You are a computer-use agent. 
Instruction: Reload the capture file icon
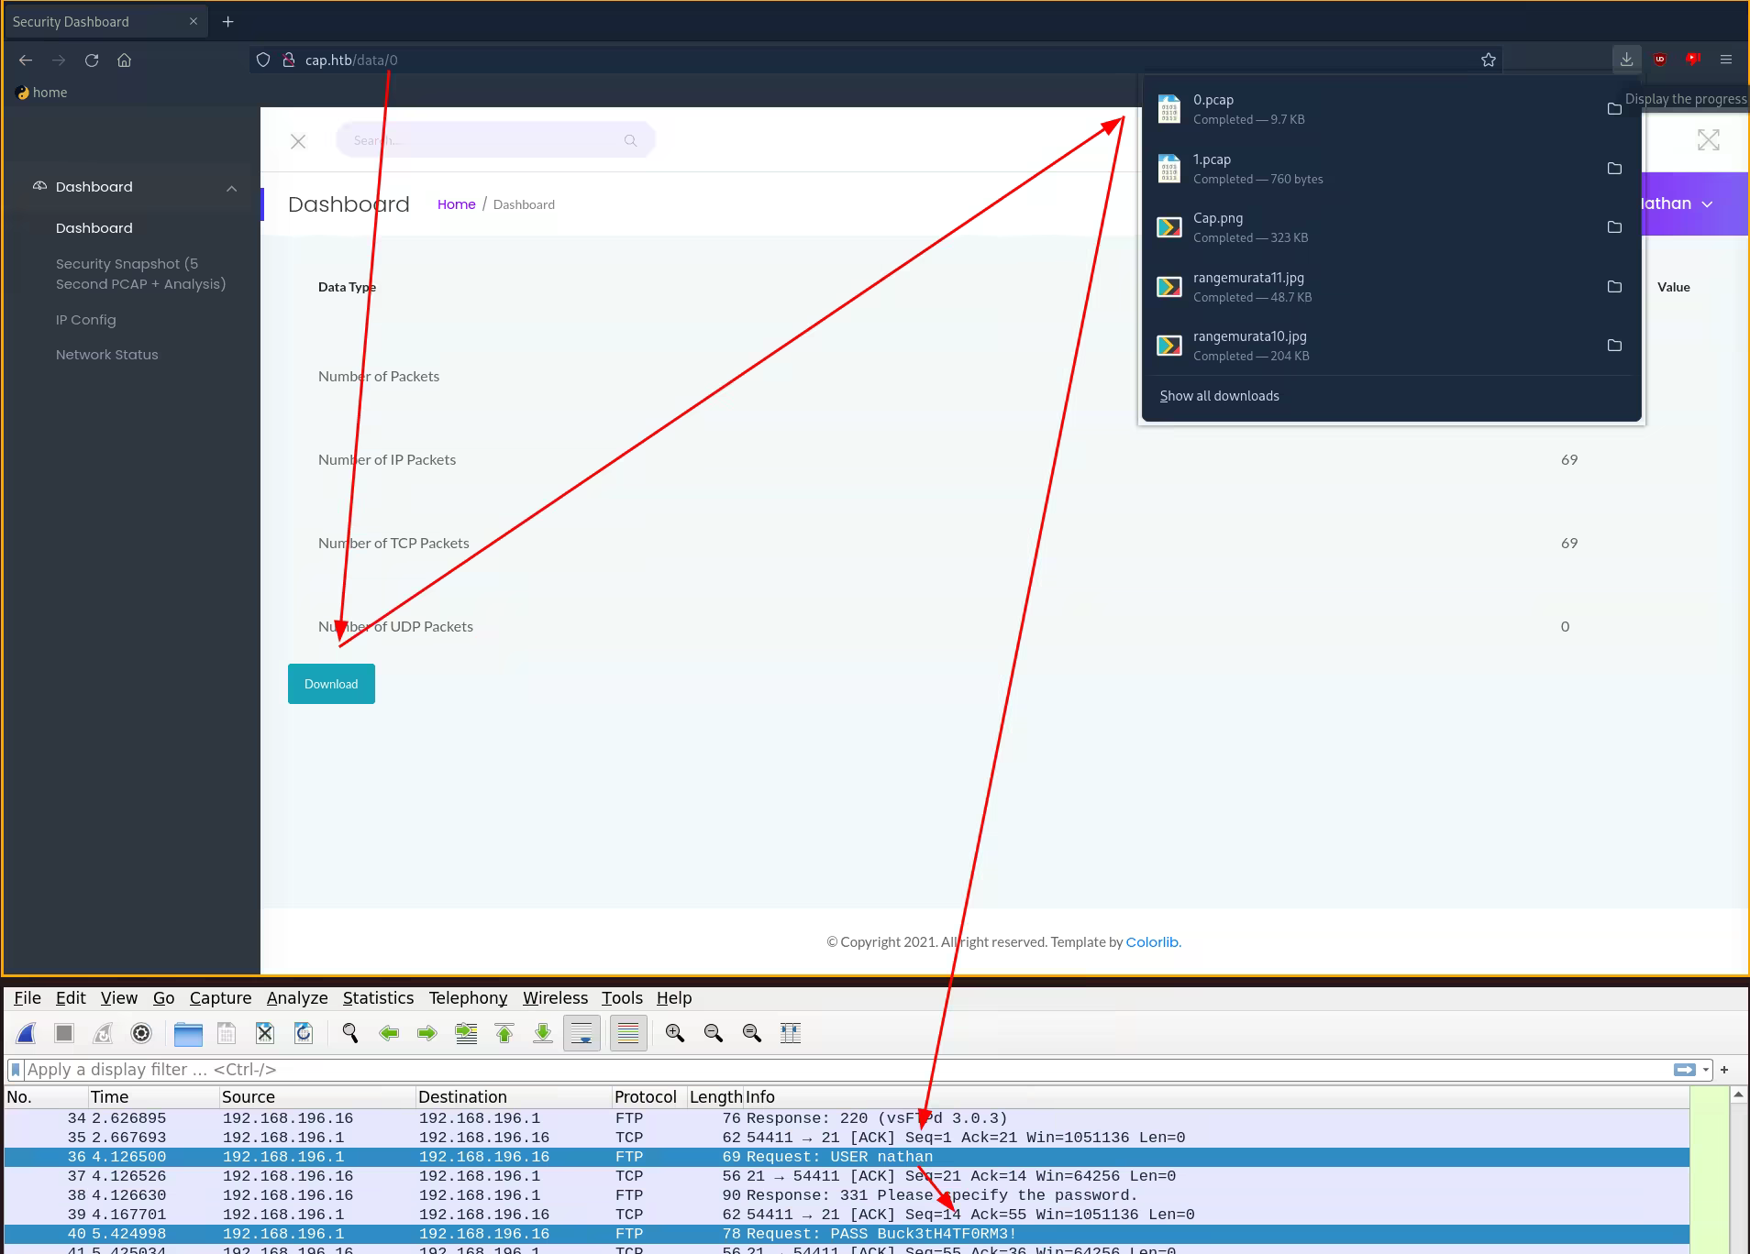point(304,1034)
